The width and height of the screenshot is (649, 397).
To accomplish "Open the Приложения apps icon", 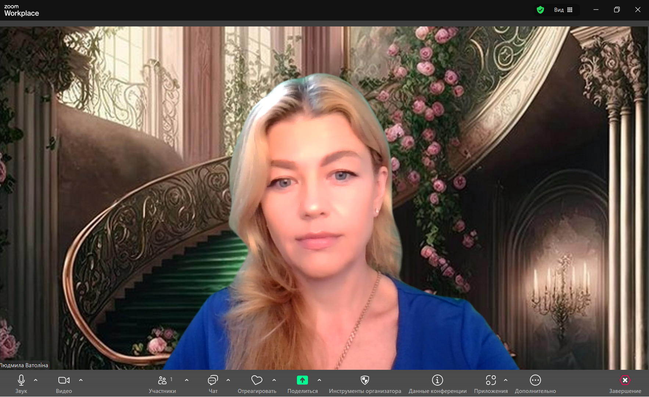I will [x=491, y=380].
